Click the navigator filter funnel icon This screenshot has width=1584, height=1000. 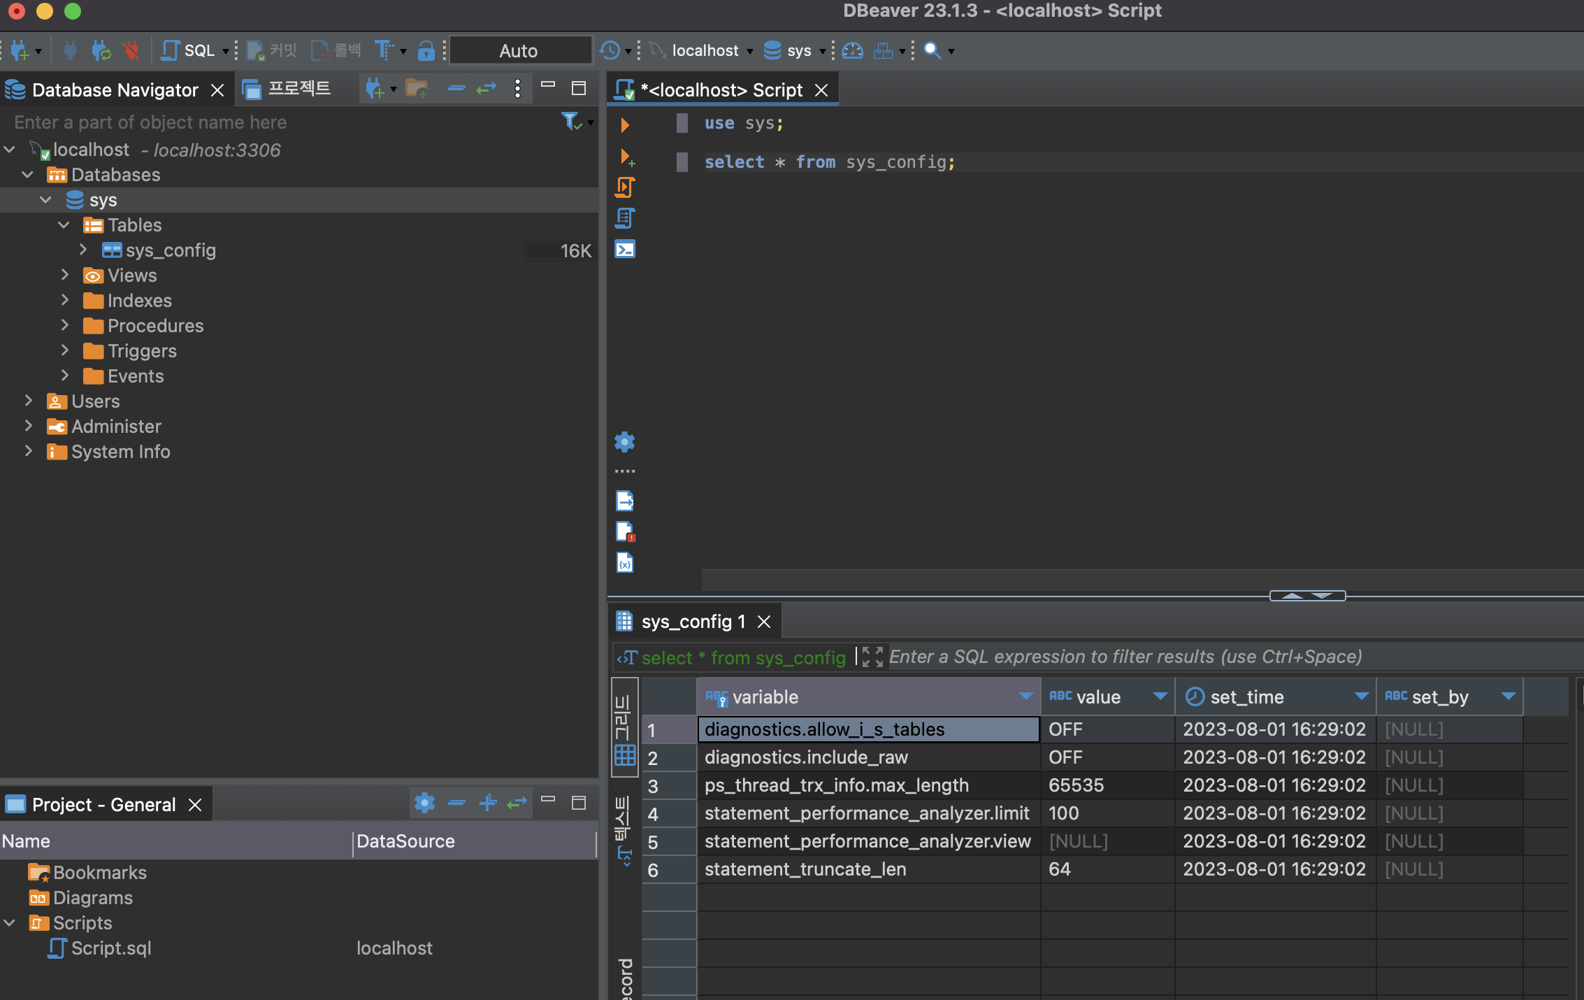pyautogui.click(x=571, y=122)
